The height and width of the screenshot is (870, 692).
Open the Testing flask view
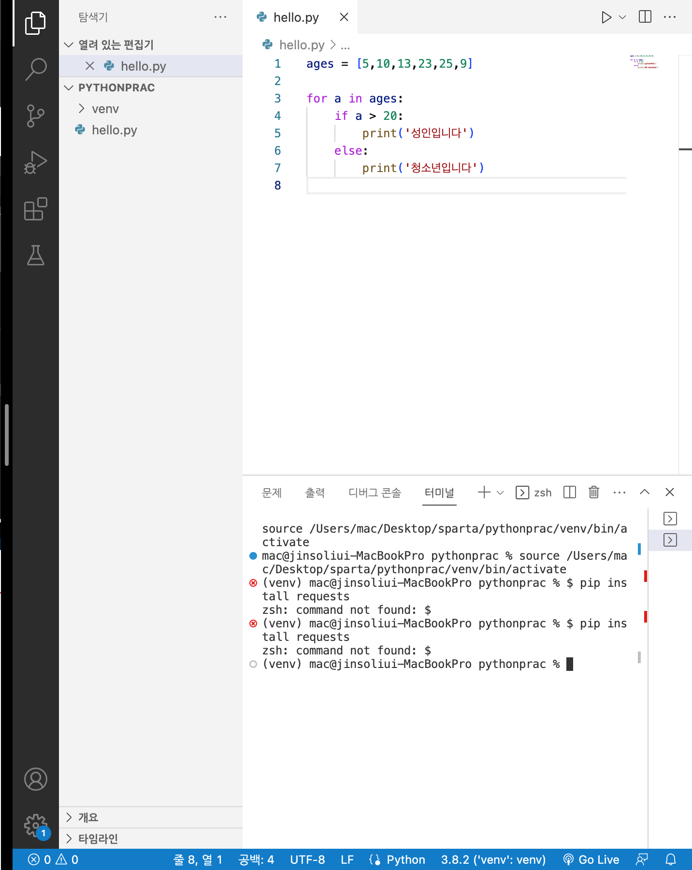point(35,255)
